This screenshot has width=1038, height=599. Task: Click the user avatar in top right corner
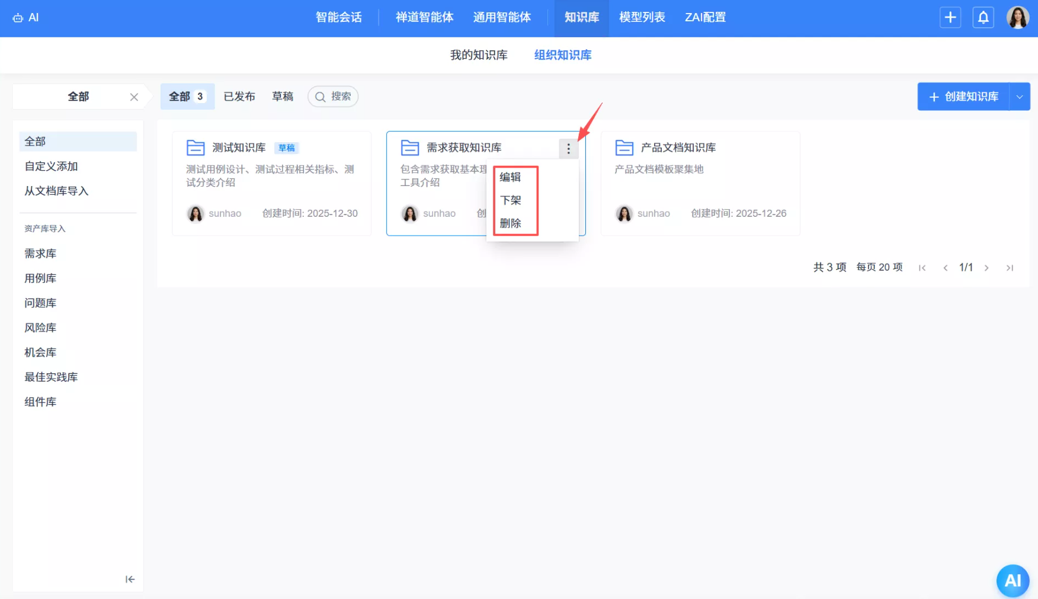point(1018,17)
